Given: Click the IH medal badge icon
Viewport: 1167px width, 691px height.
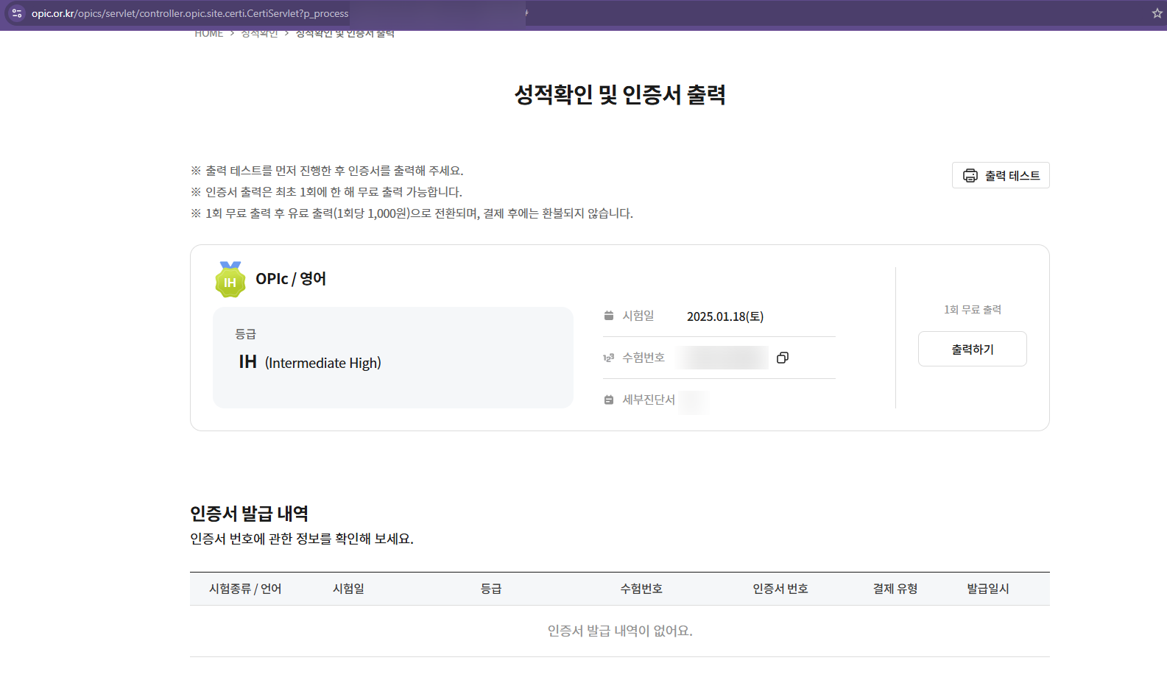Looking at the screenshot, I should coord(230,280).
